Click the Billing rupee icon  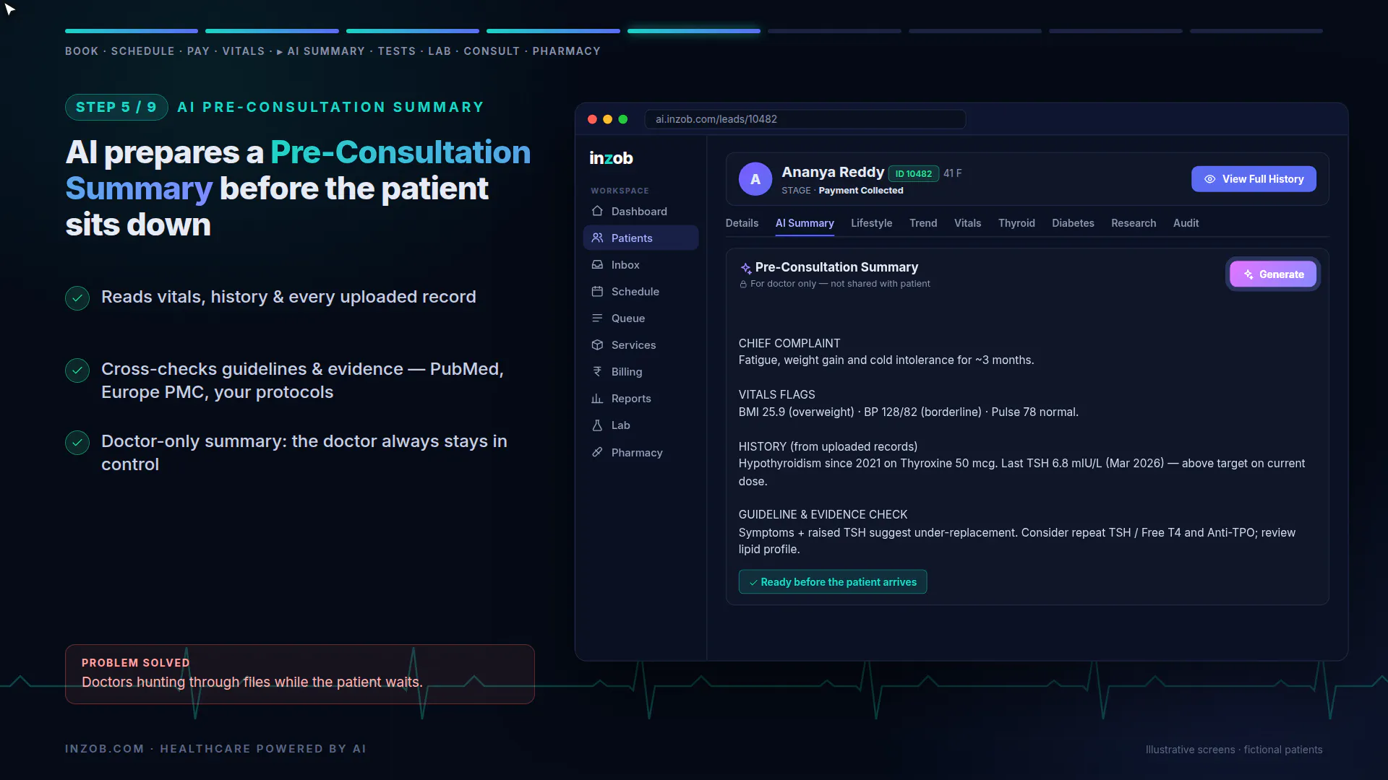597,371
